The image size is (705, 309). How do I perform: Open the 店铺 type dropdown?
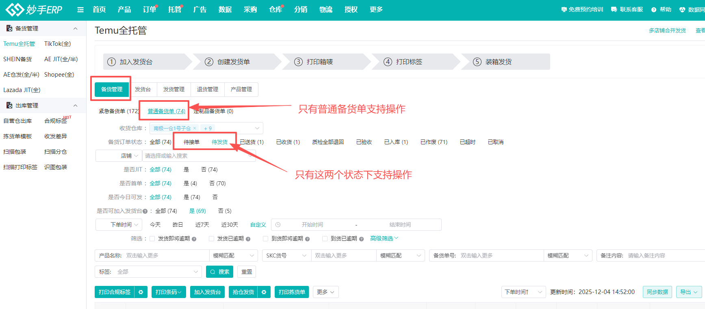(x=119, y=156)
